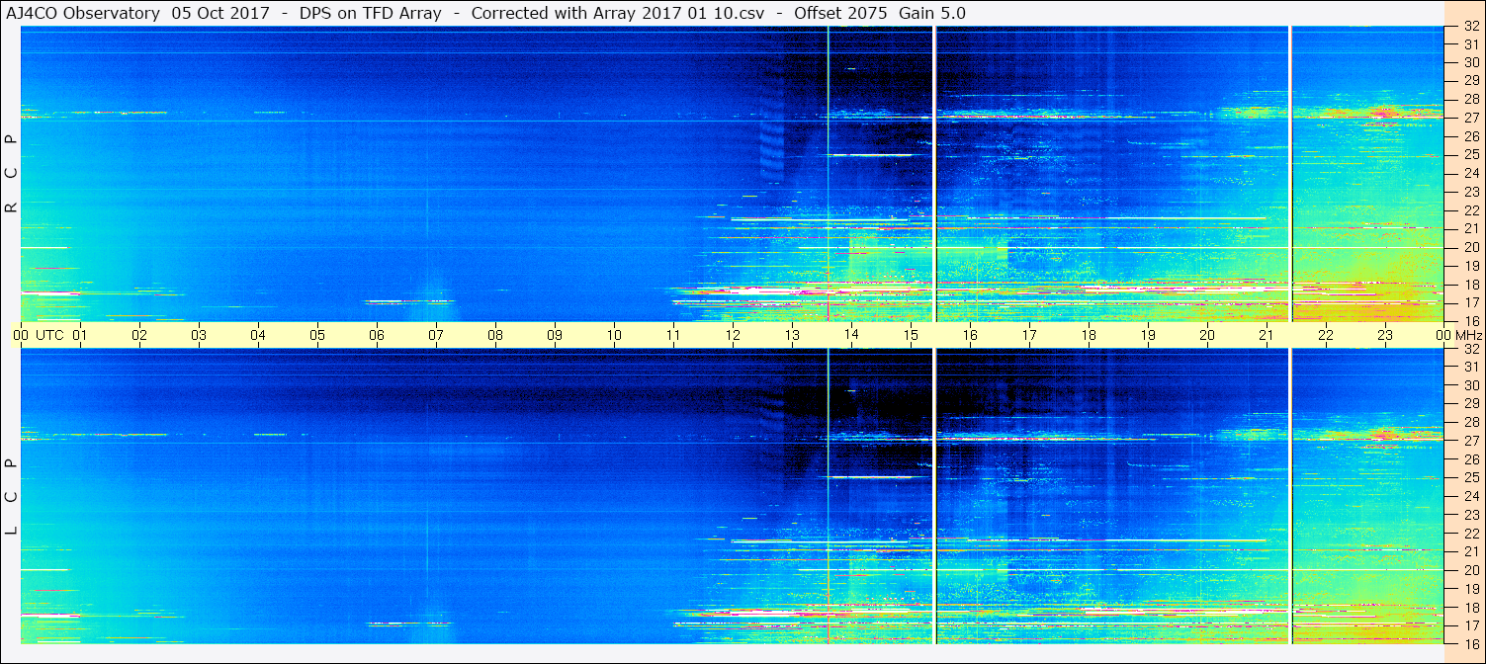Select hour 10 on the UTC axis

(x=614, y=335)
